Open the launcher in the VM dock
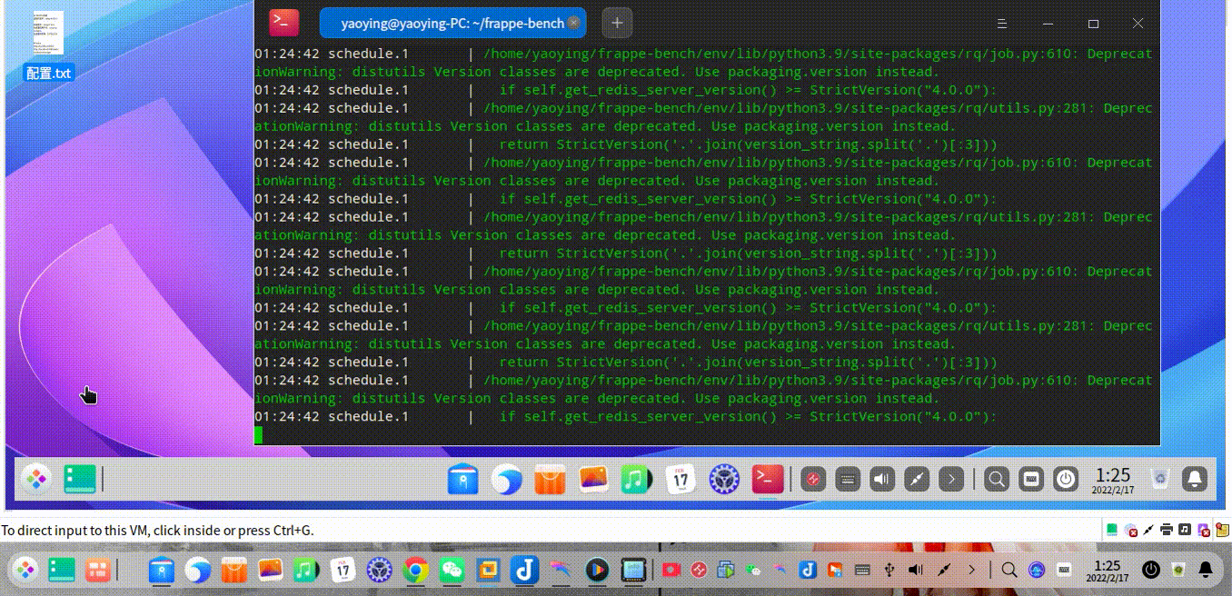Image resolution: width=1232 pixels, height=596 pixels. [x=36, y=479]
